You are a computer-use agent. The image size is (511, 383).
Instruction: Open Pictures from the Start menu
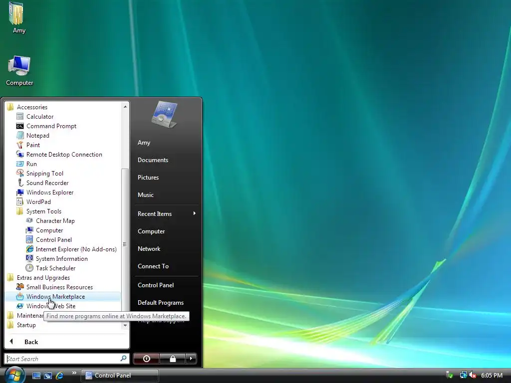[x=148, y=178]
